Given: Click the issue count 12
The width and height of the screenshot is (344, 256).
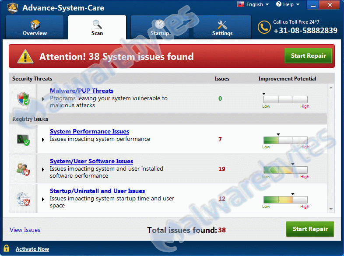Looking at the screenshot, I should [222, 199].
